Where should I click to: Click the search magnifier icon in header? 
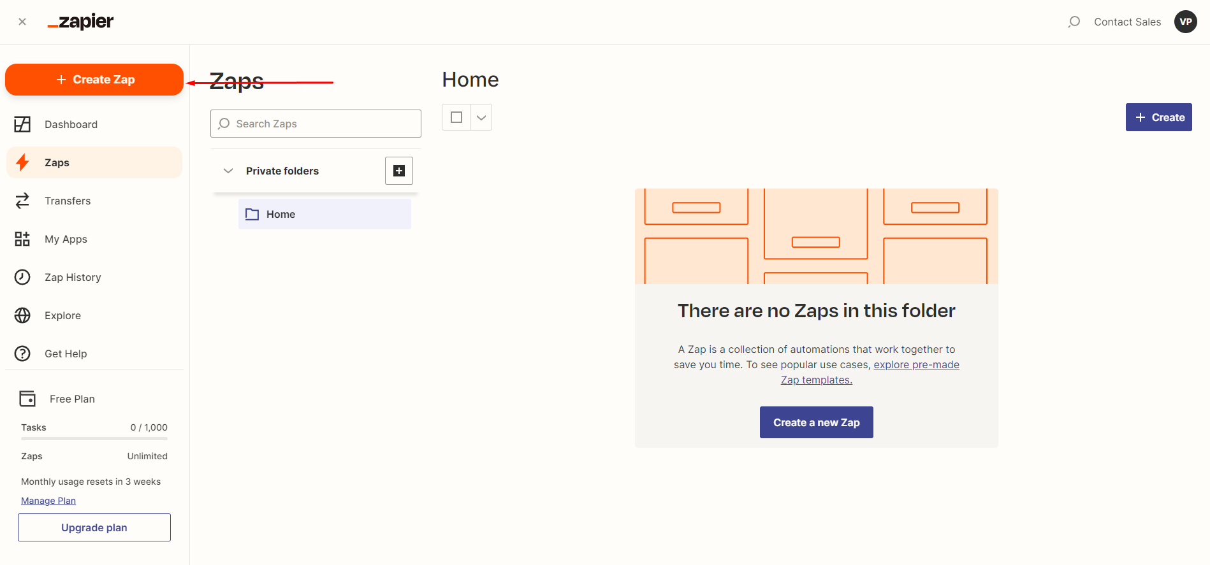click(x=1074, y=22)
